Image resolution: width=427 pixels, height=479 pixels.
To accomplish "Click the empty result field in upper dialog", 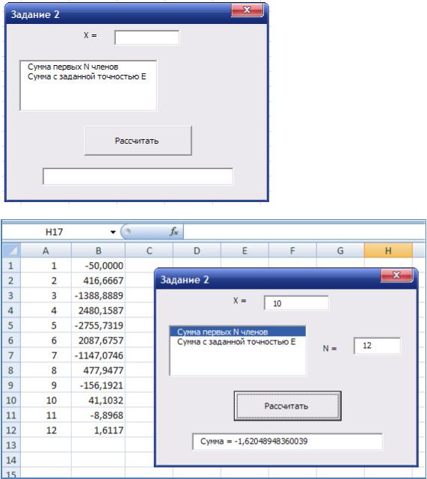I will coord(138,177).
